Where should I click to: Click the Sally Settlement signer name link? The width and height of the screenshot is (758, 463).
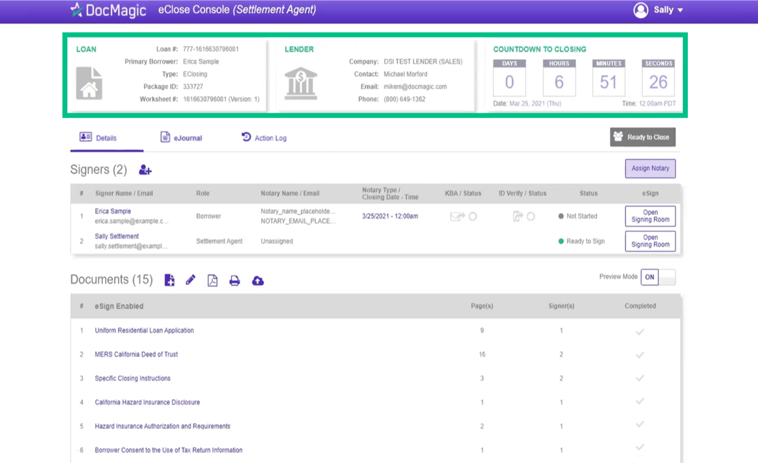point(117,236)
